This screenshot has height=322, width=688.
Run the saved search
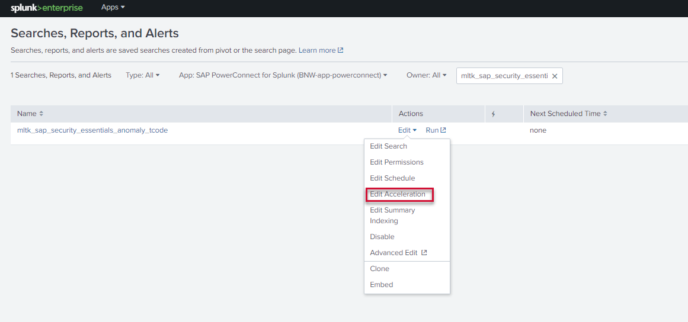[436, 130]
